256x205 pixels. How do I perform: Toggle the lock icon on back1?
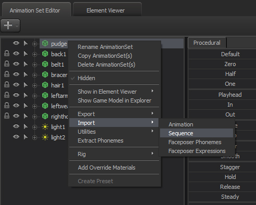7,54
